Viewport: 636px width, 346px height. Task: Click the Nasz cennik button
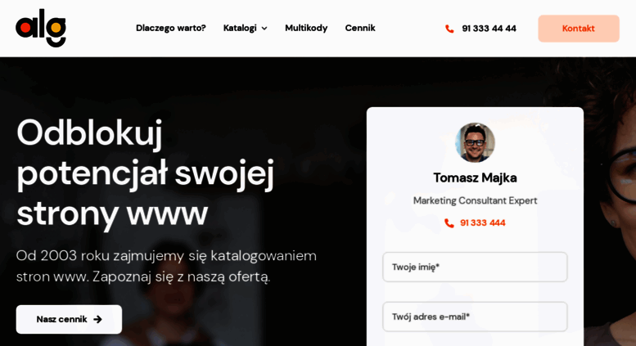[x=69, y=319]
